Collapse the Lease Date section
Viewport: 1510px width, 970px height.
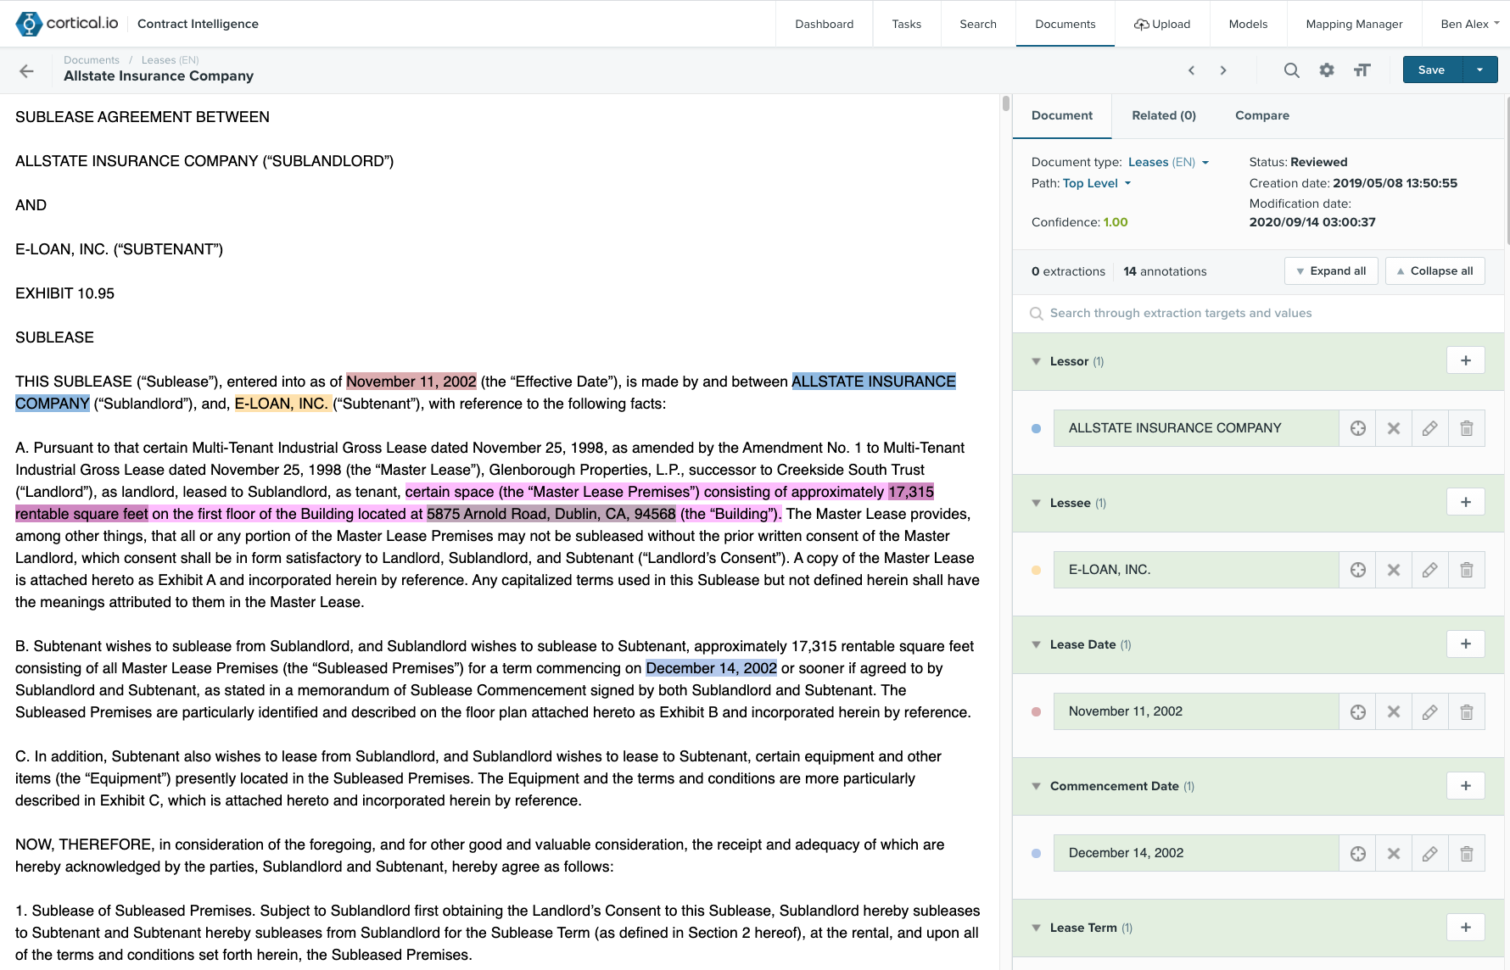(x=1036, y=644)
